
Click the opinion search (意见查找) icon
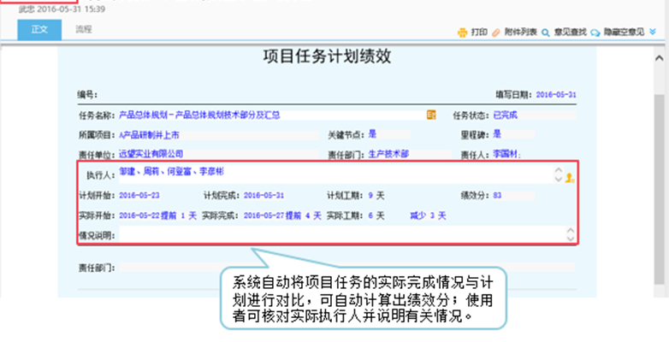coord(546,32)
